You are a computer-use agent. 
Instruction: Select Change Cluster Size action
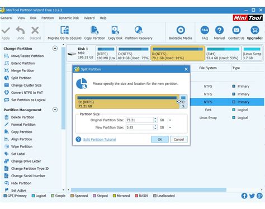[x=23, y=85]
